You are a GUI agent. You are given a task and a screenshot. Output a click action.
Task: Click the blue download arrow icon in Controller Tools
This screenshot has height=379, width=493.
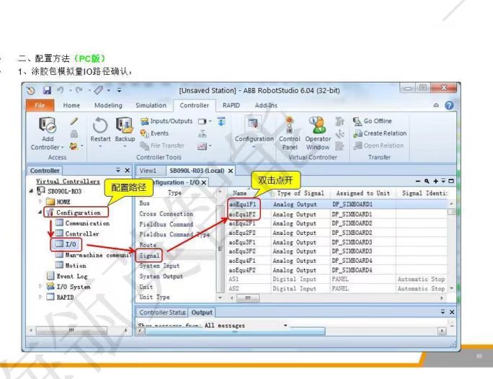coord(221,121)
